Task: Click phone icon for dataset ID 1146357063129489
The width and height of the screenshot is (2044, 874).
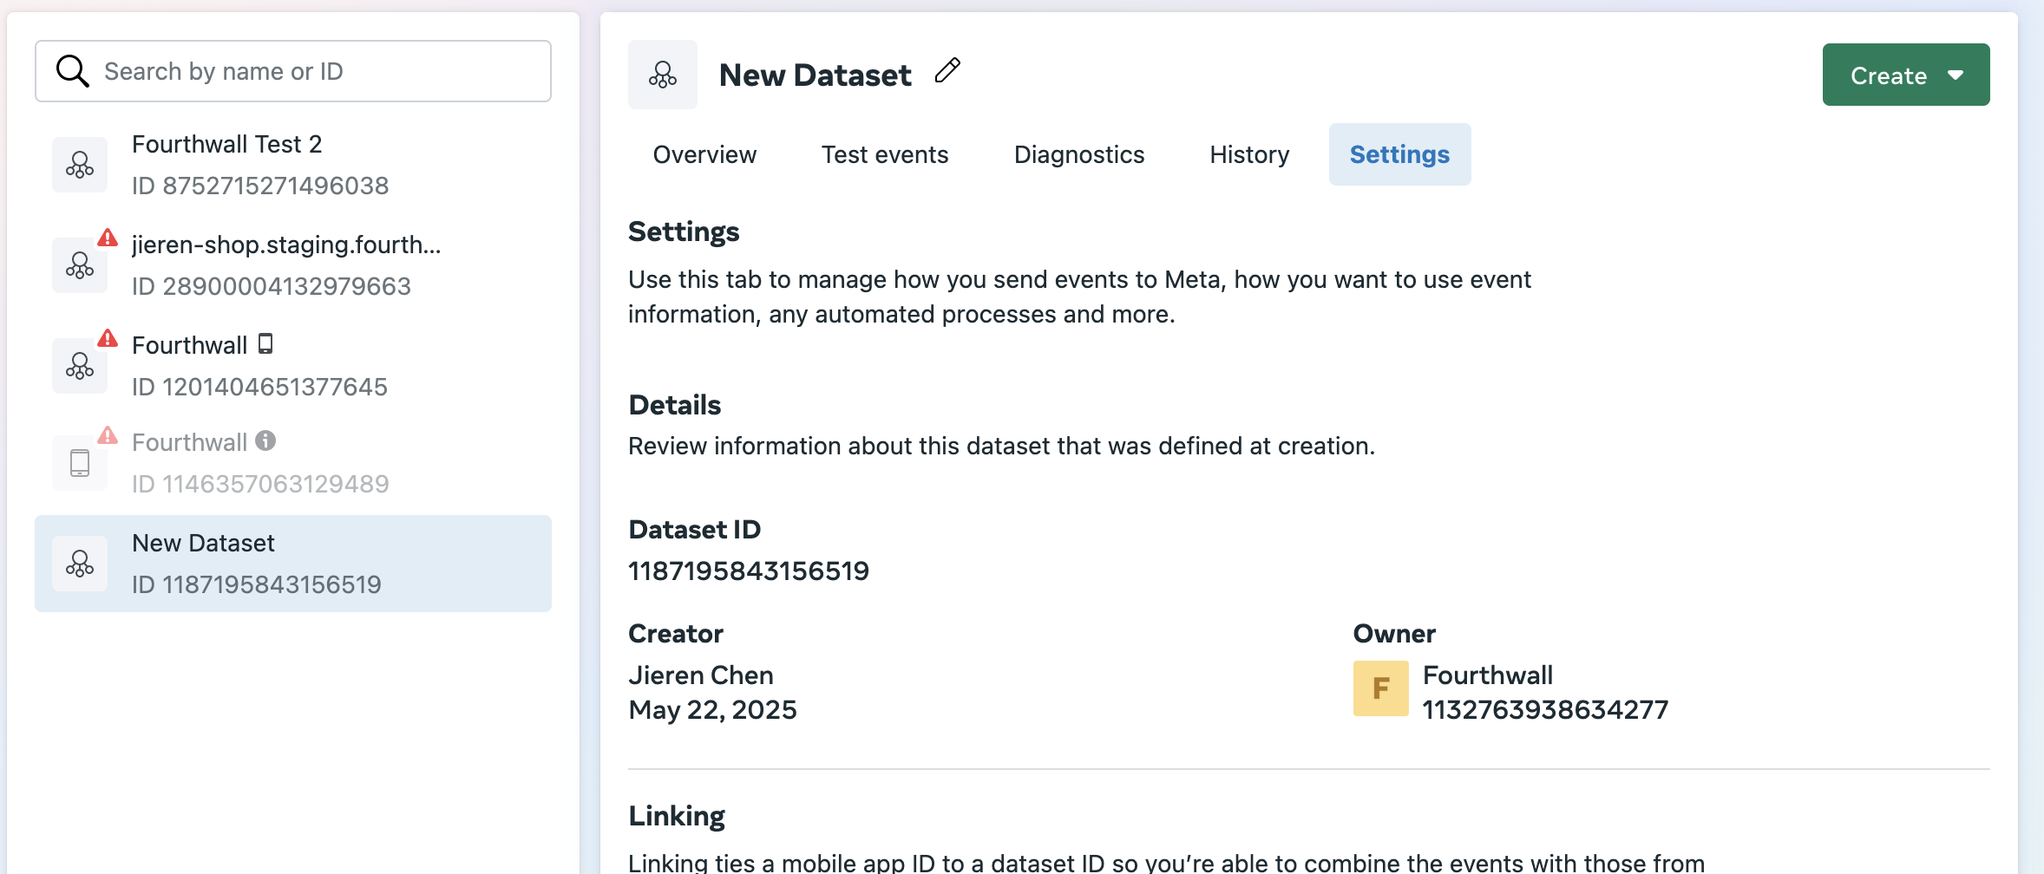Action: click(x=80, y=463)
